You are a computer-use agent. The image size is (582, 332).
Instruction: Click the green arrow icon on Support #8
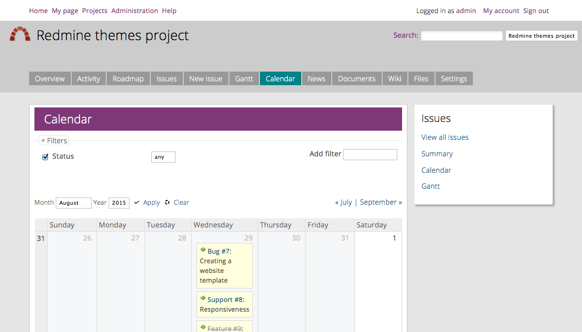[203, 299]
